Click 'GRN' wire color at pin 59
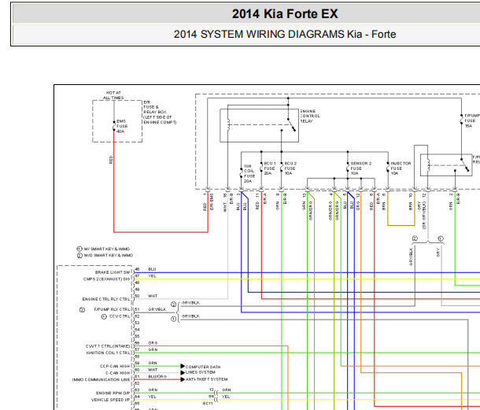The width and height of the screenshot is (480, 410). click(153, 363)
